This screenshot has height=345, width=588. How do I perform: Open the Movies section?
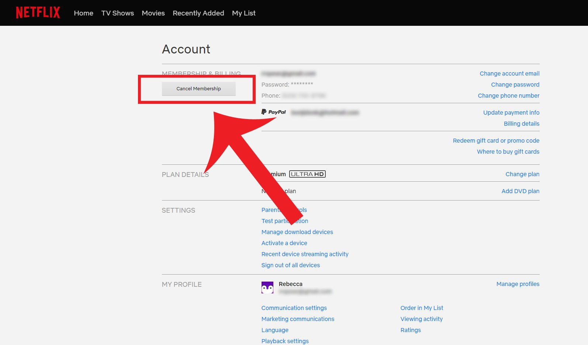[x=153, y=13]
